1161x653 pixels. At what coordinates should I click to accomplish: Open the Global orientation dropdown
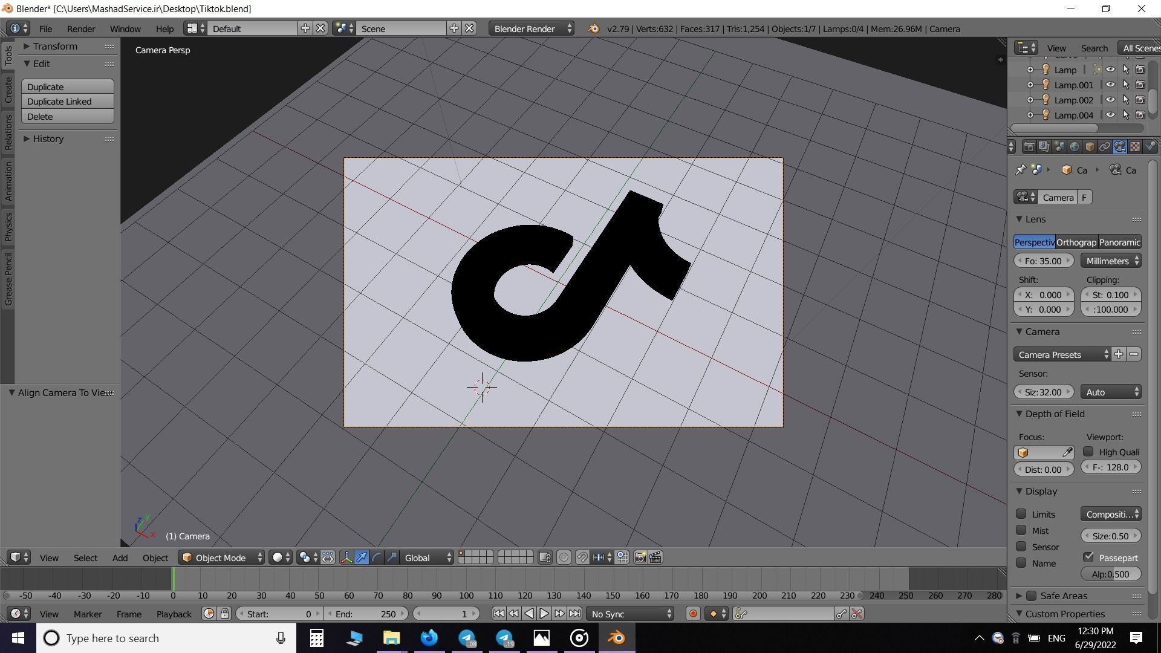point(428,557)
